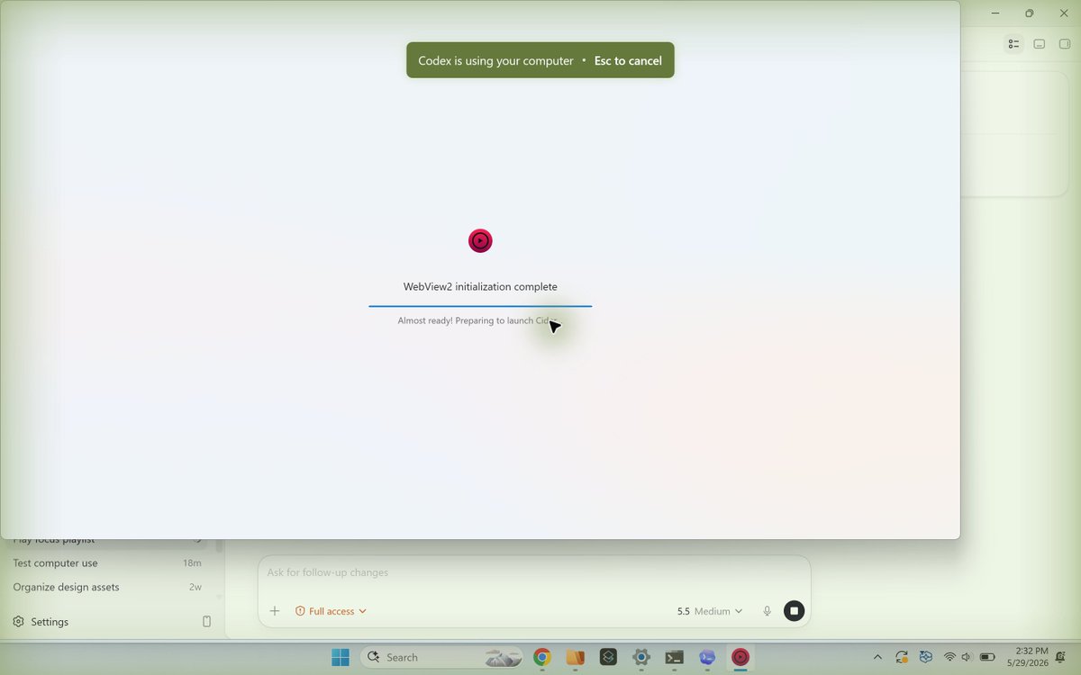Open the notifications bell in the tray
Viewport: 1081px width, 675px height.
click(x=1061, y=657)
